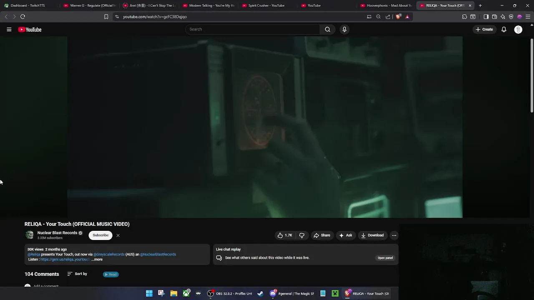Dismiss the X next to Subscribe
Image resolution: width=534 pixels, height=300 pixels.
point(118,235)
